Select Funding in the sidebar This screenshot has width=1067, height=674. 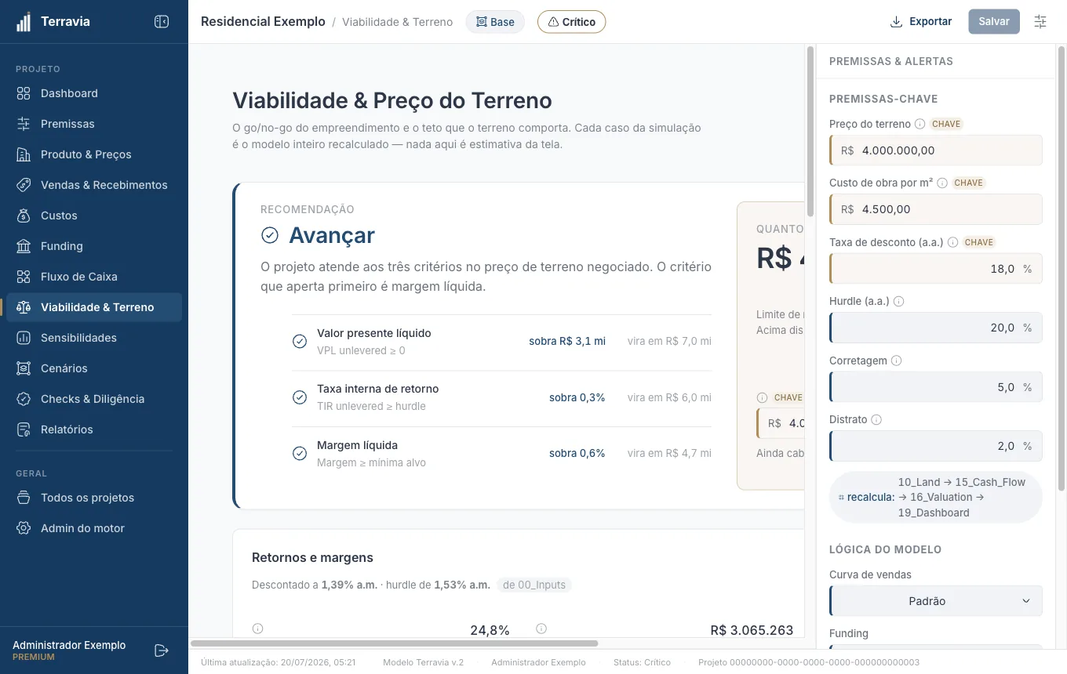coord(94,246)
